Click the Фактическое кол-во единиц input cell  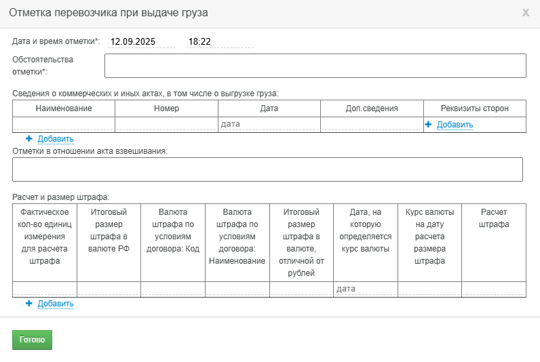[44, 289]
